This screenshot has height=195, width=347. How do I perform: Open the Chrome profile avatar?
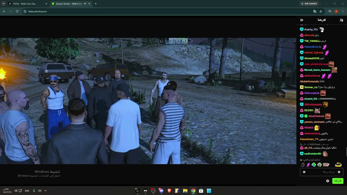click(336, 11)
